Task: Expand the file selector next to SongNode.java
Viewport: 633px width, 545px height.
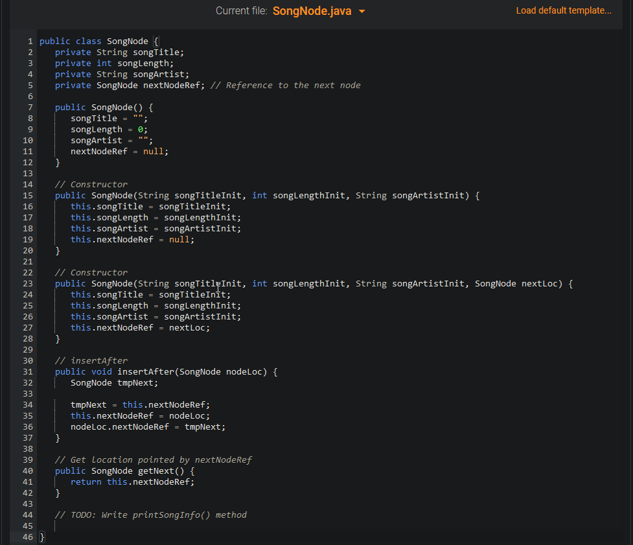Action: (362, 11)
